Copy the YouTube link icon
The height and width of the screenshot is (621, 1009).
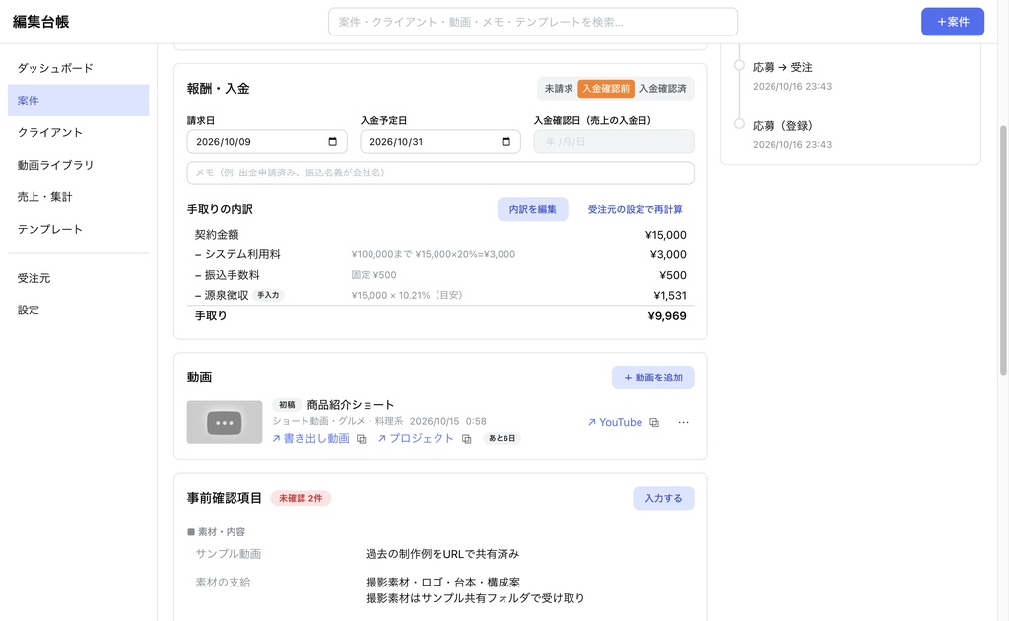point(654,422)
